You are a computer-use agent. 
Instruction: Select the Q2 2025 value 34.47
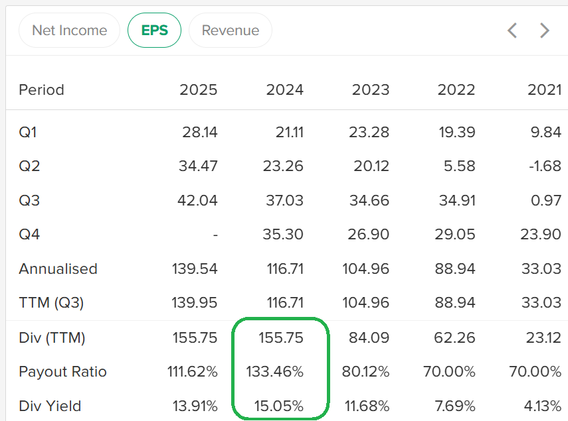tap(198, 166)
